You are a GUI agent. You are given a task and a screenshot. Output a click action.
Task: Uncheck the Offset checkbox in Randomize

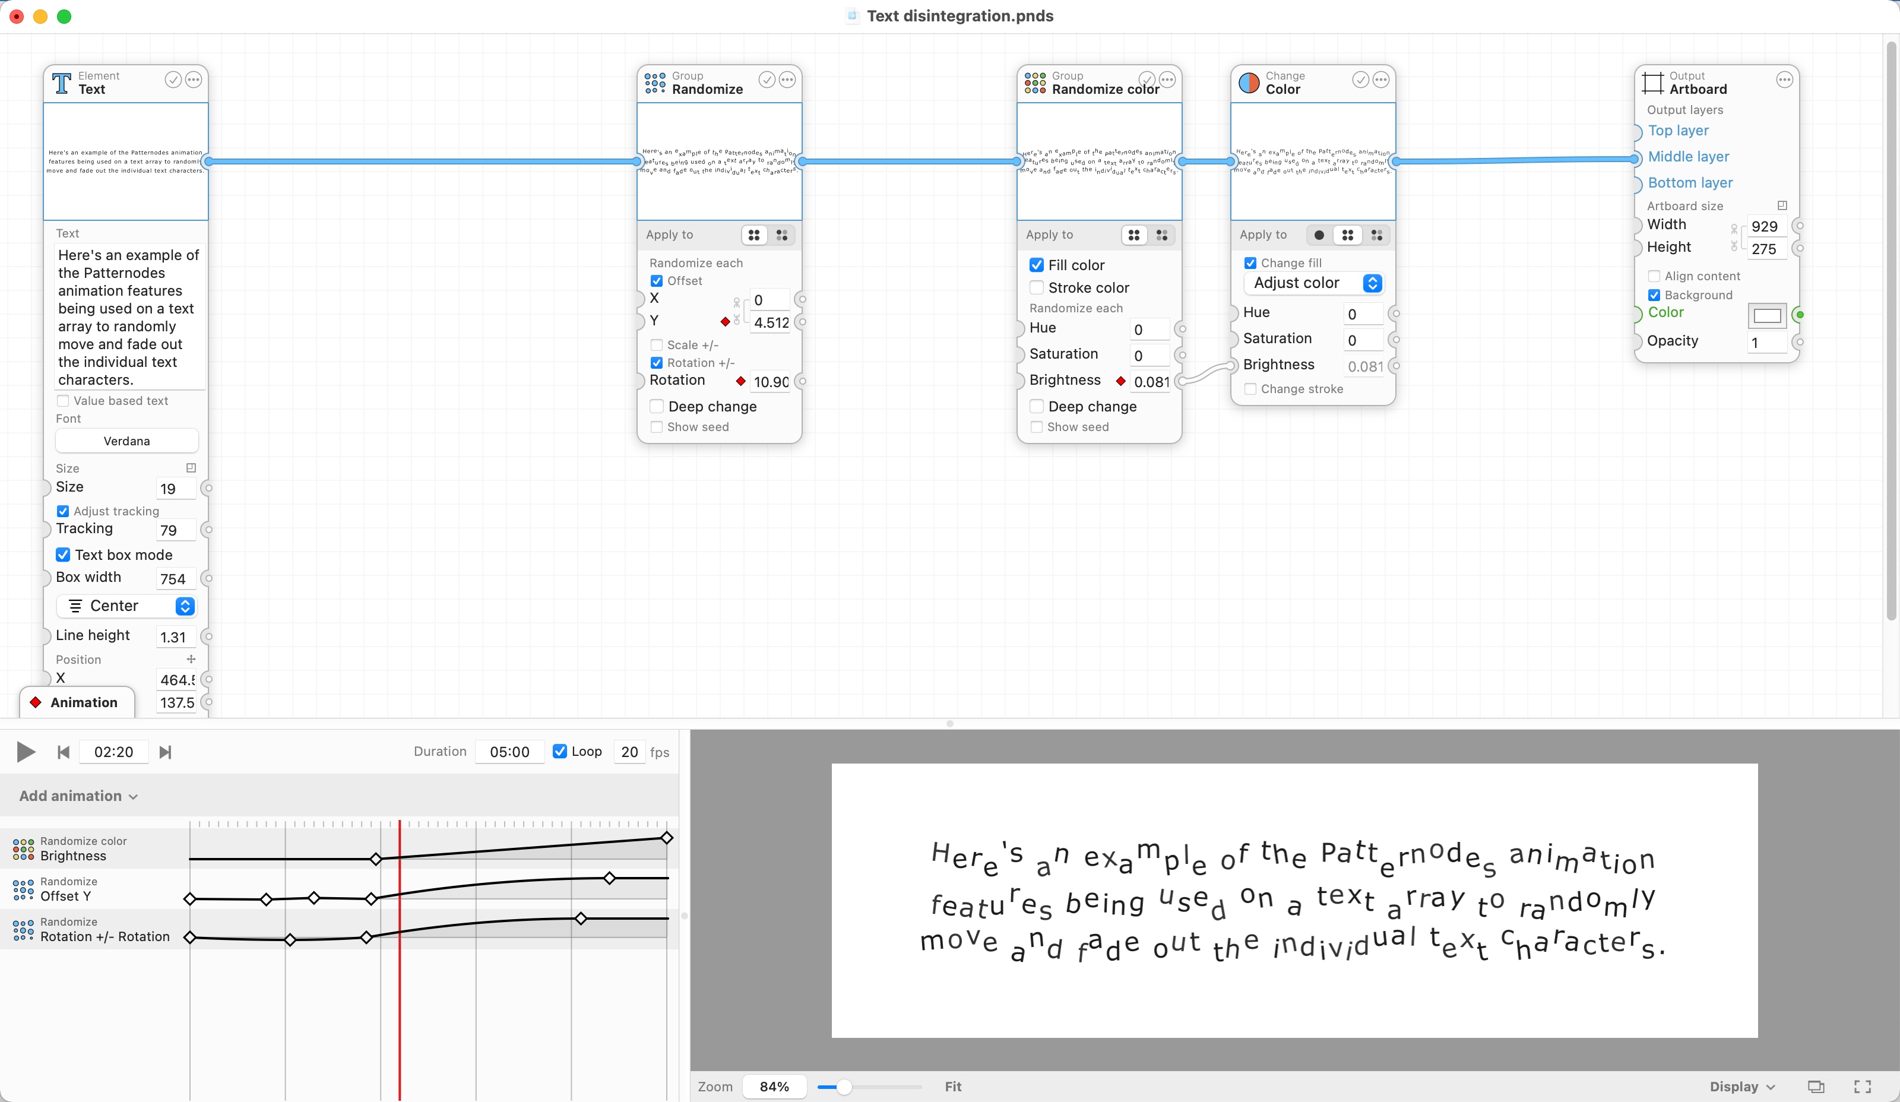pyautogui.click(x=657, y=280)
